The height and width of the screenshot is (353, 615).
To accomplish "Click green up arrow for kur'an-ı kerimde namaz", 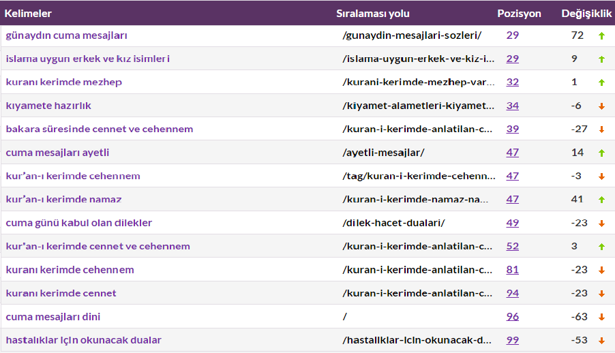I will point(601,200).
